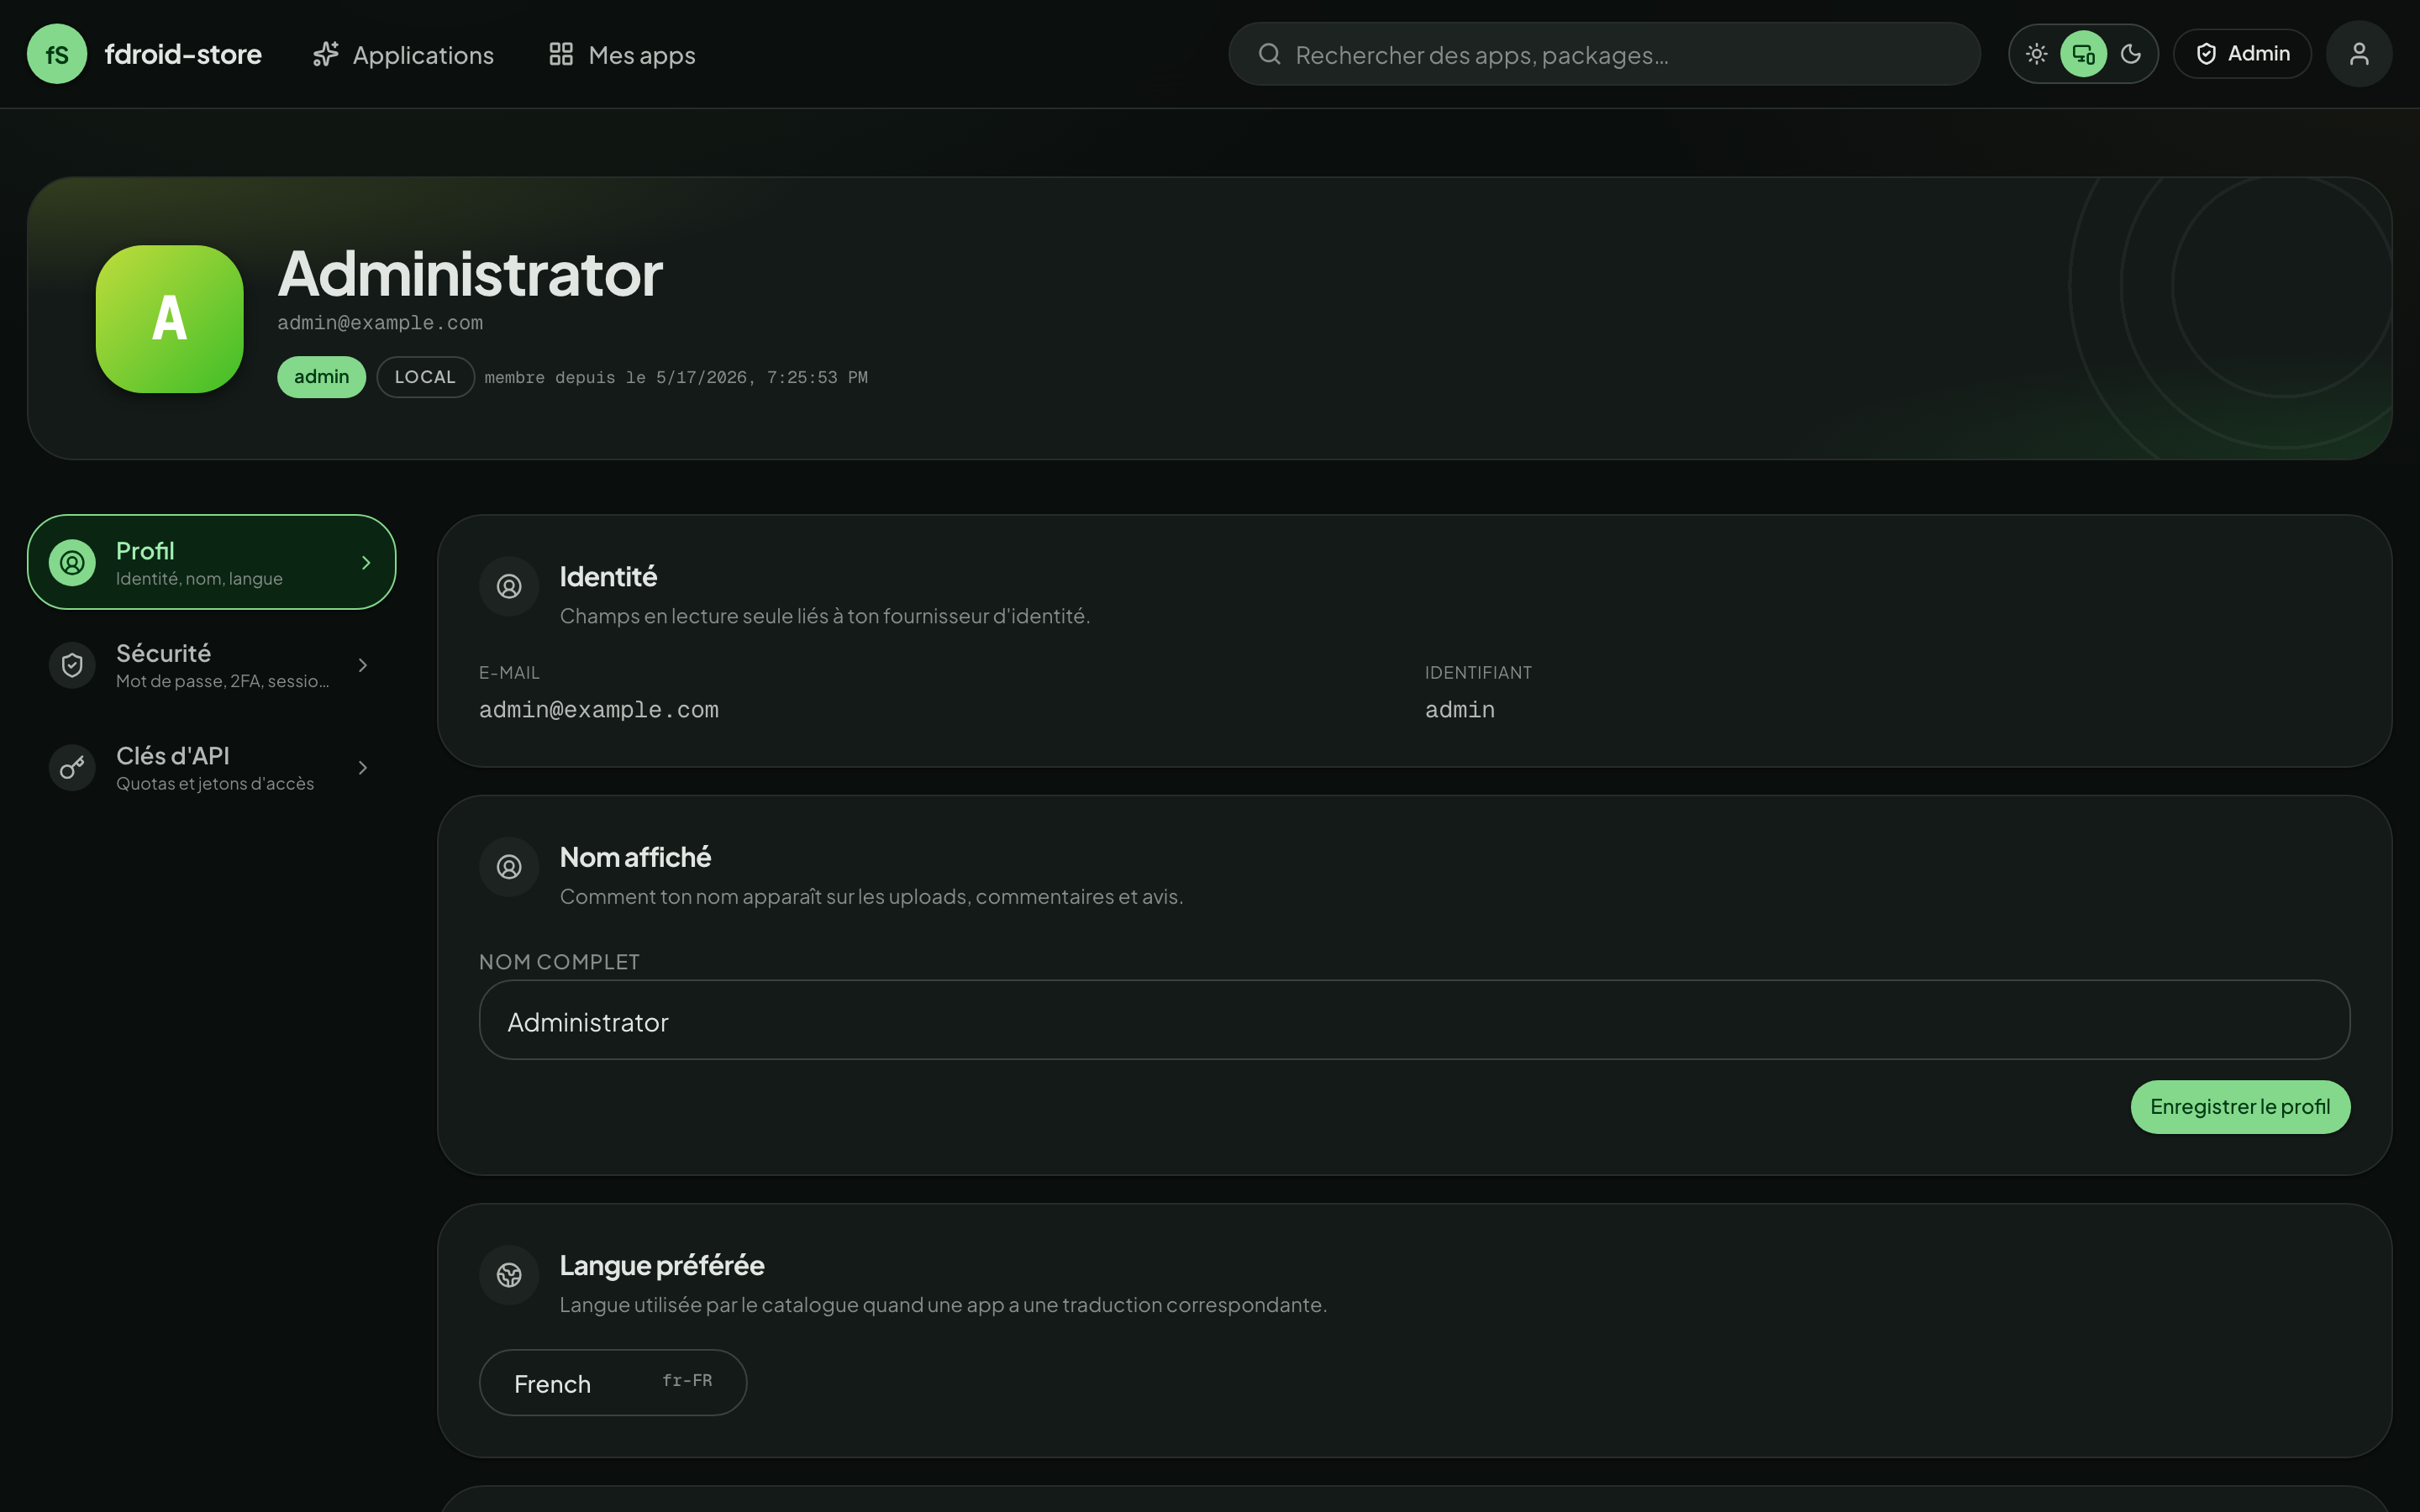Click the shield icon in Admin button
The image size is (2420, 1512).
(2206, 54)
